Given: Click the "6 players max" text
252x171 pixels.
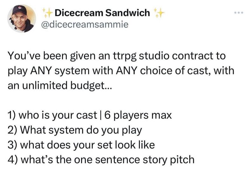Looking at the screenshot, I should [138, 116].
